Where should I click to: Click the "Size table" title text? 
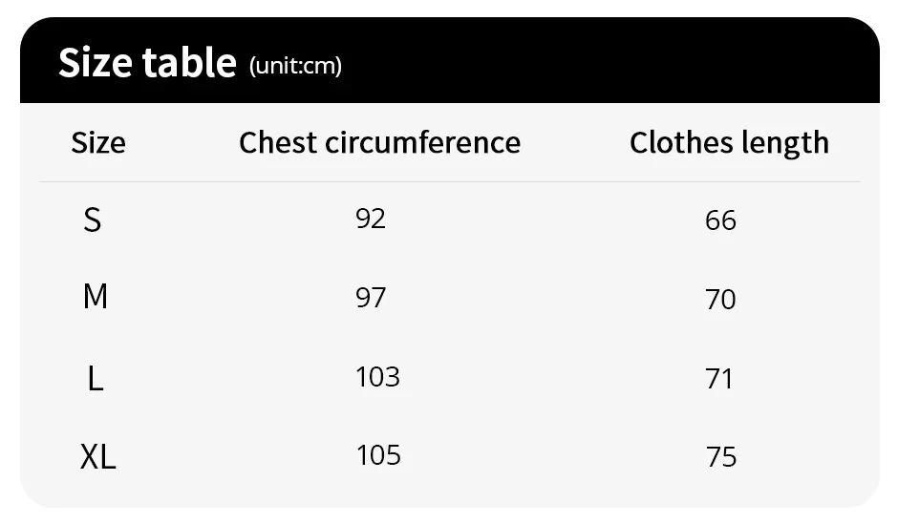146,63
